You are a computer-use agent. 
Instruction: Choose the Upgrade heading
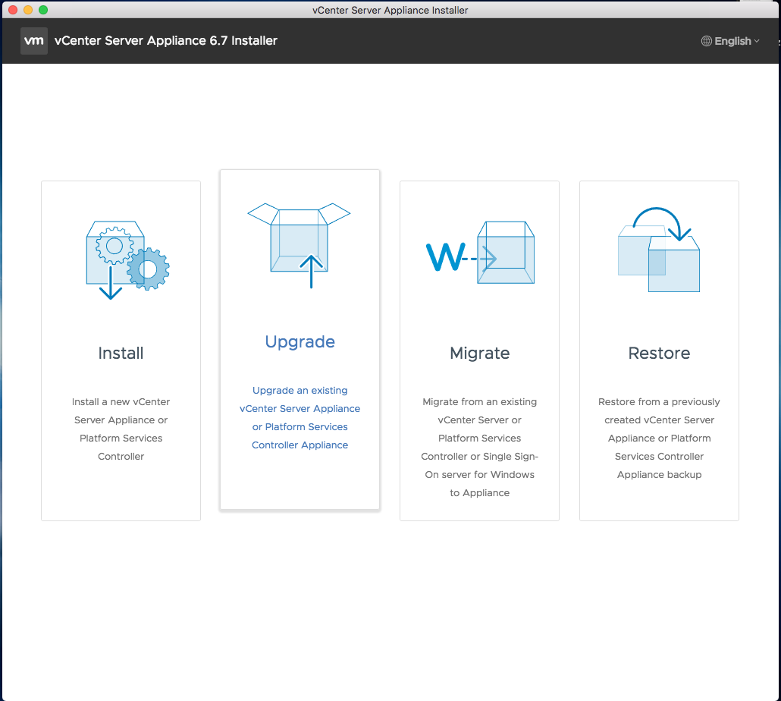click(x=300, y=342)
